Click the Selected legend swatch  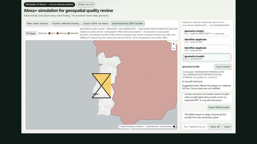(69, 33)
